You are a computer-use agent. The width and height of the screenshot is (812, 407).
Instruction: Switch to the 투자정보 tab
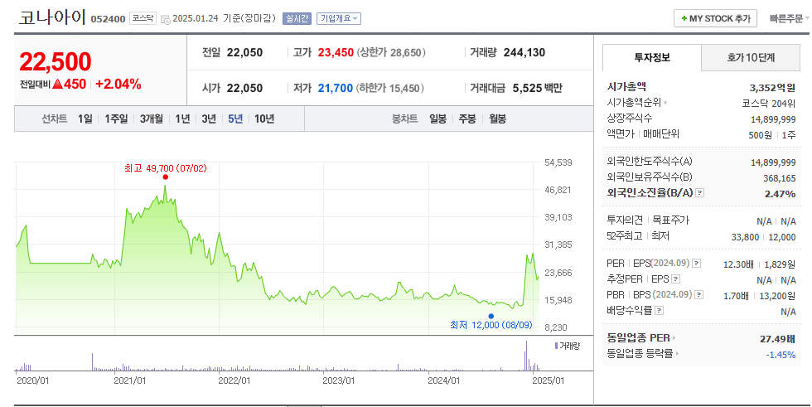652,57
